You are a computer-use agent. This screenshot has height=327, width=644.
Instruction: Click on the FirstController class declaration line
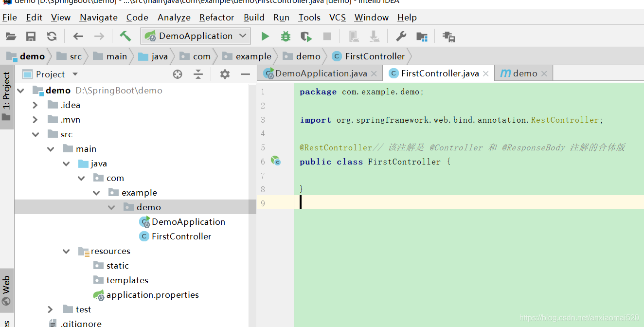point(375,162)
